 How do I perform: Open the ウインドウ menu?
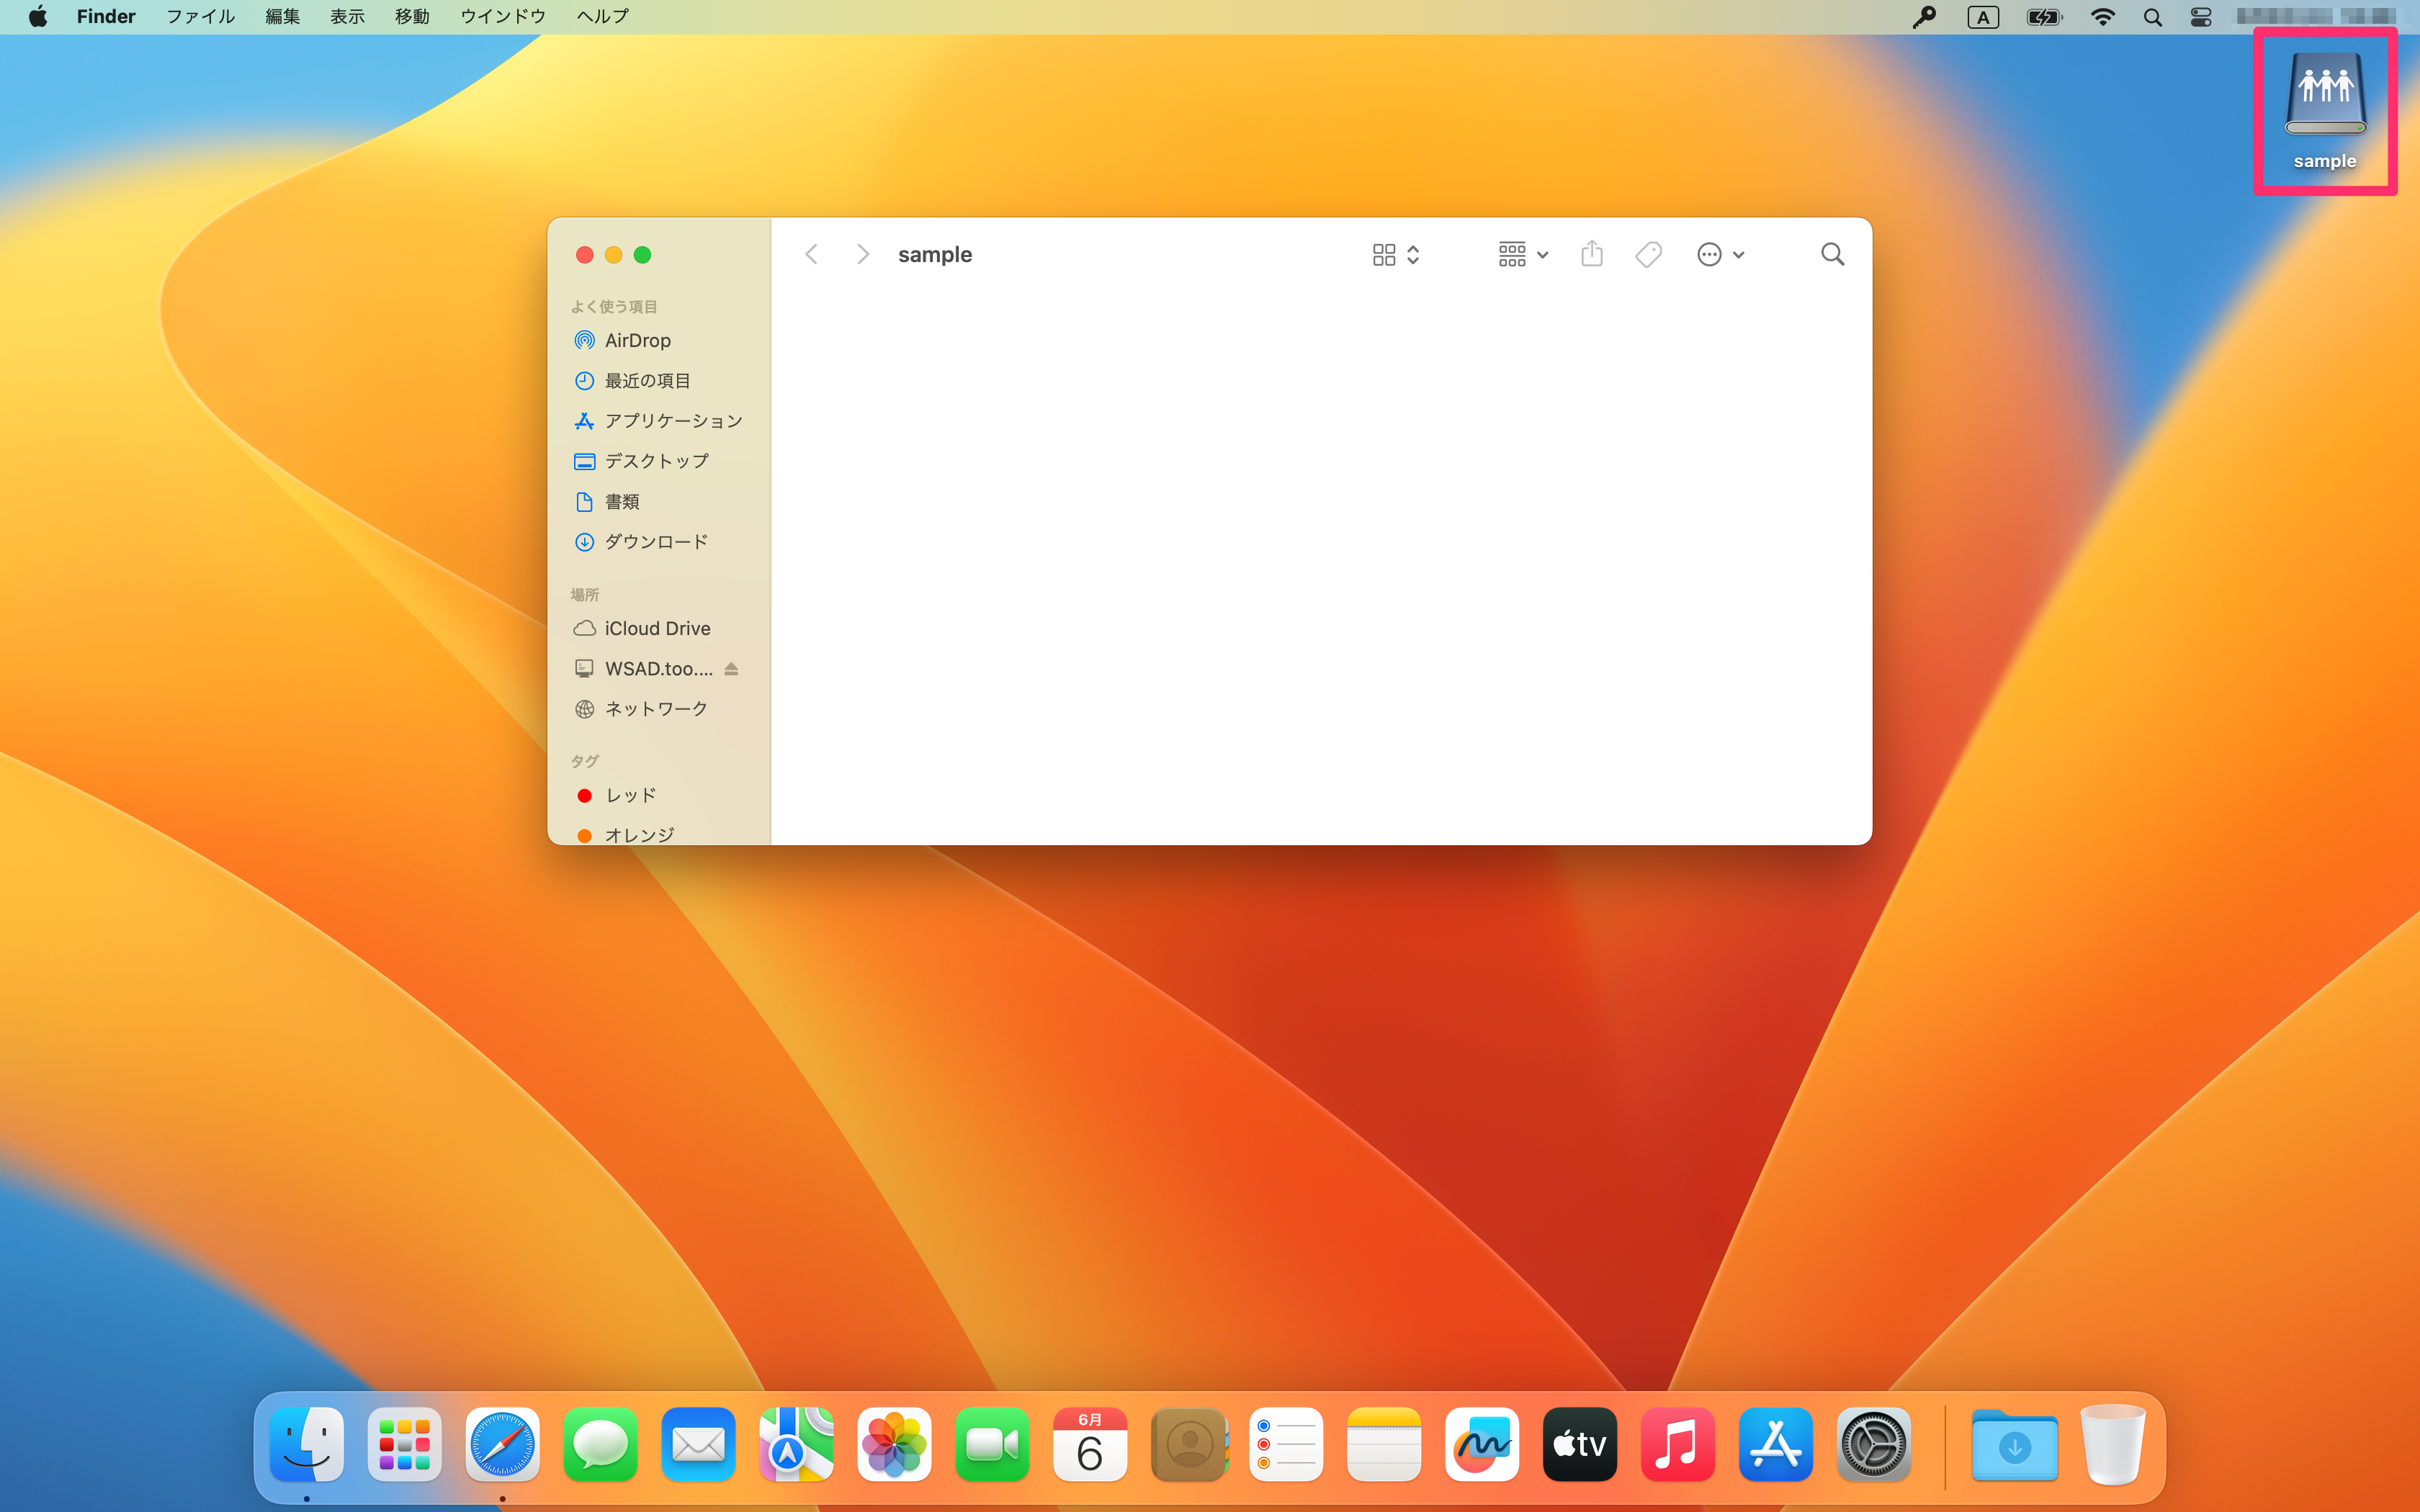pos(503,17)
